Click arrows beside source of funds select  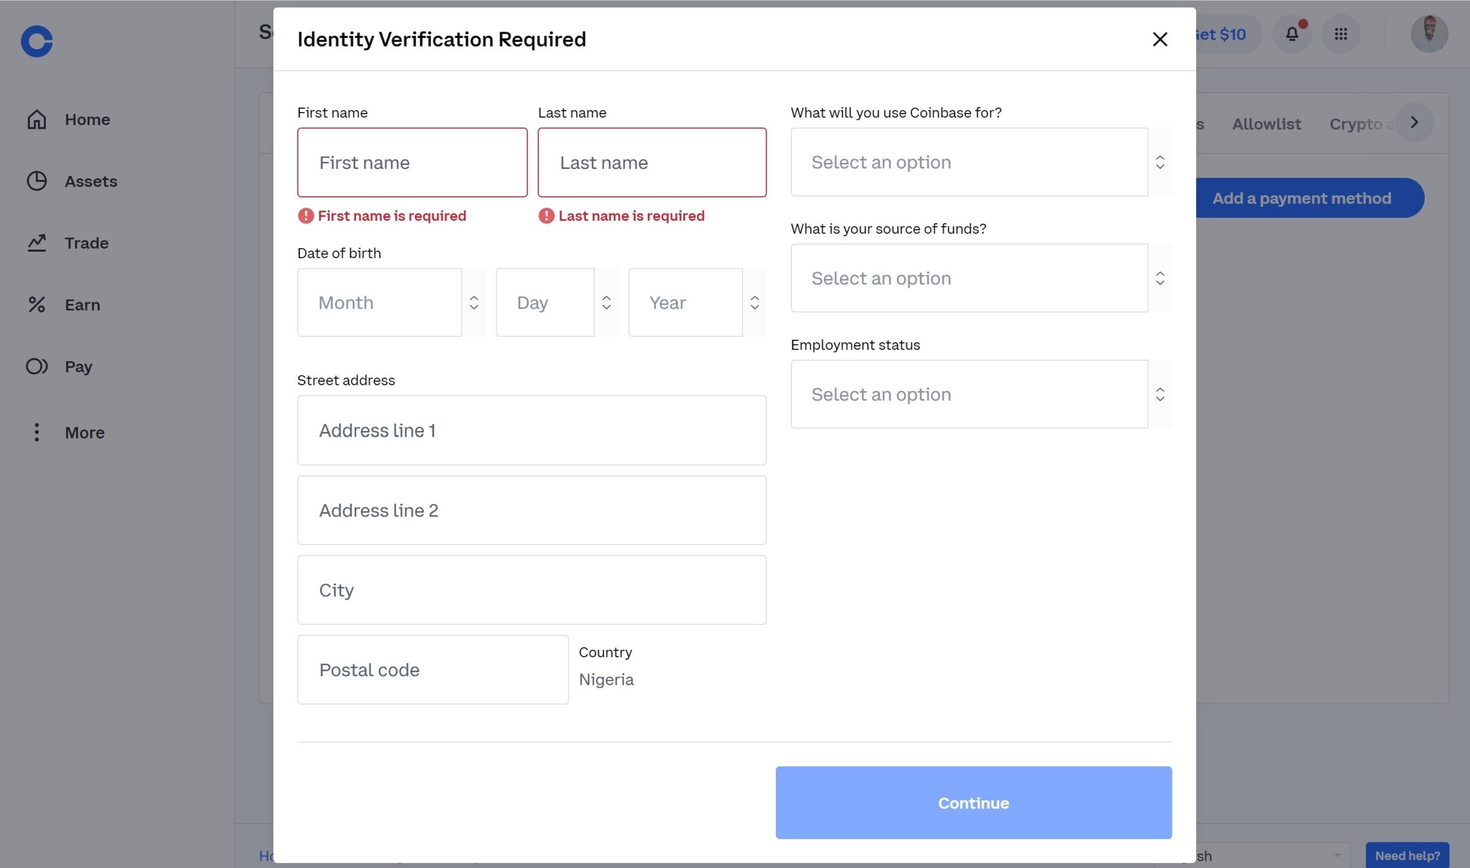click(1160, 278)
